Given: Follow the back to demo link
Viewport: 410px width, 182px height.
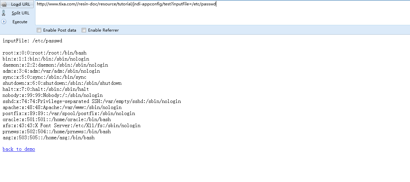Looking at the screenshot, I should [19, 149].
